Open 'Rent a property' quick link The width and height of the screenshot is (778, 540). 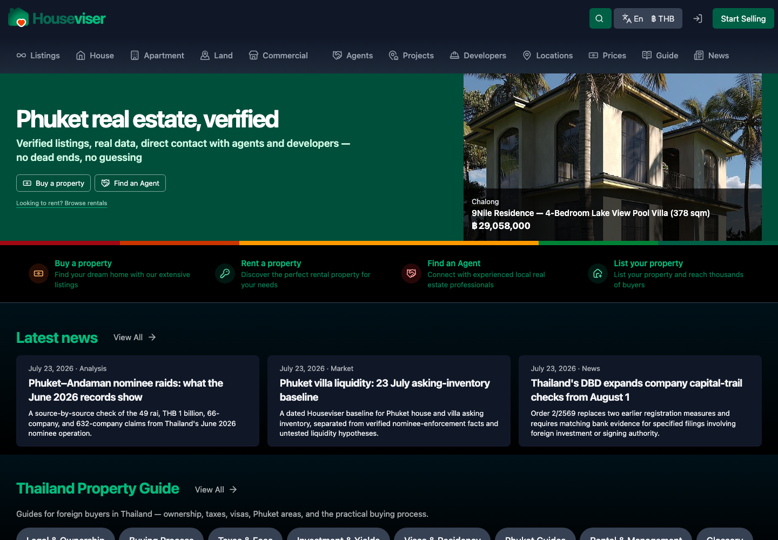pyautogui.click(x=271, y=264)
